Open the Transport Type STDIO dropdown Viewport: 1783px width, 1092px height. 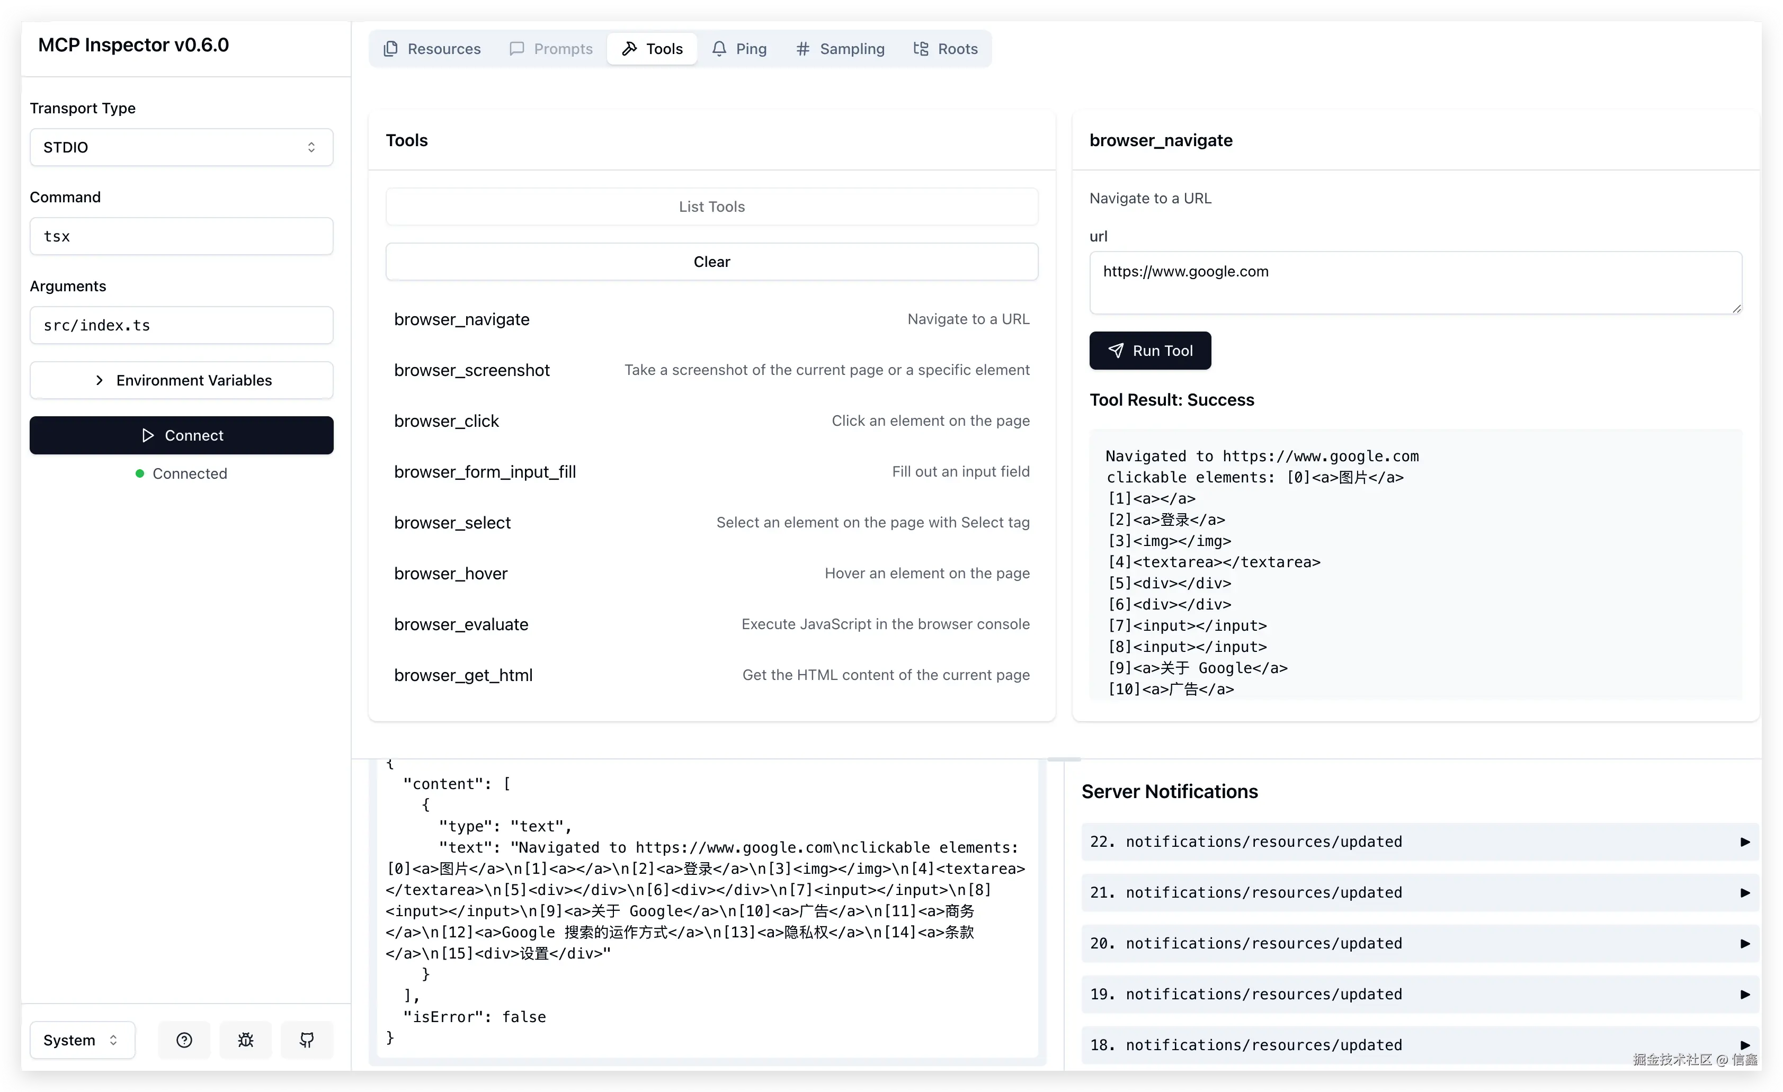click(181, 147)
